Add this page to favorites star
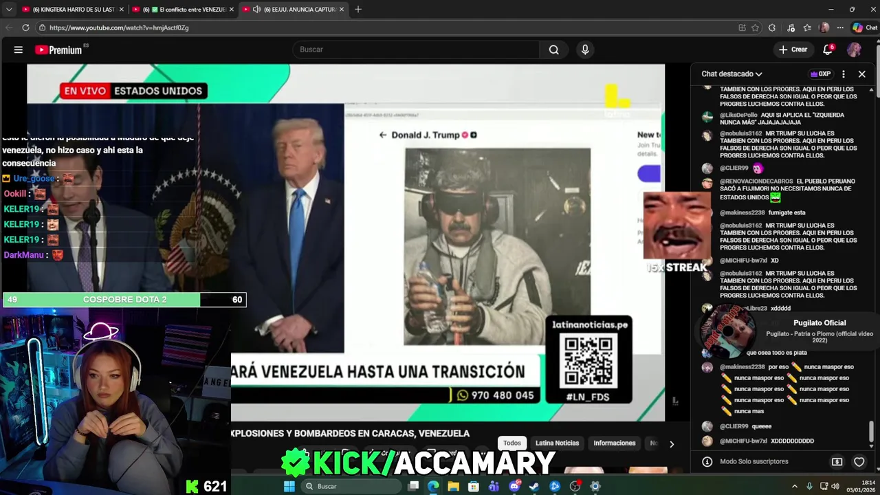The image size is (880, 495). point(755,27)
